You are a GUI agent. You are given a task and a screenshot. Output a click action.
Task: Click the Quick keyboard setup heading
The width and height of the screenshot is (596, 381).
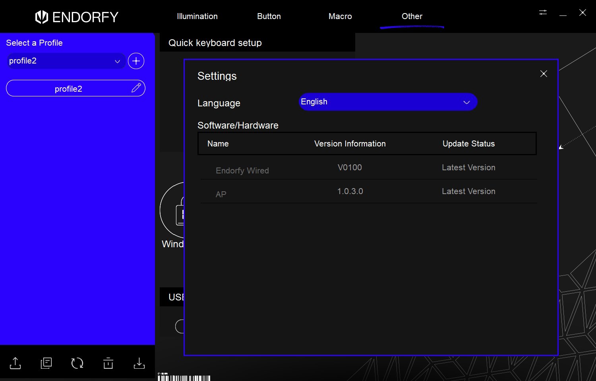[215, 43]
